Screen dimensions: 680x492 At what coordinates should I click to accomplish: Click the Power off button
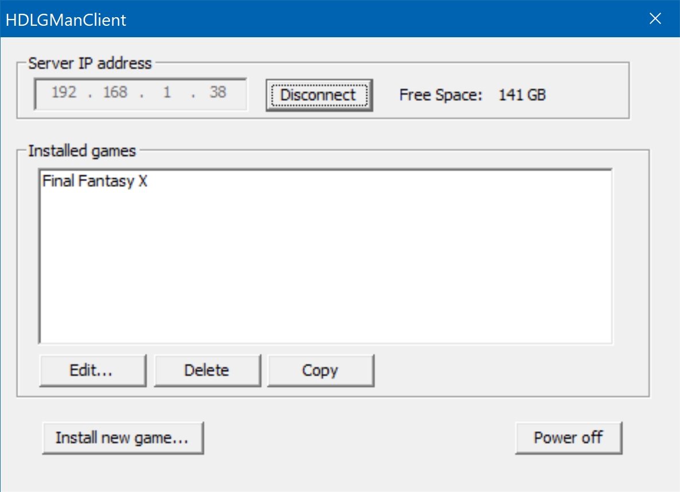point(569,438)
